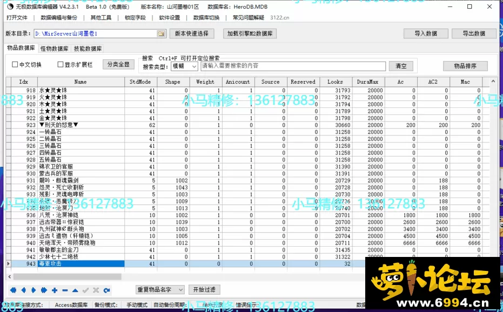Jump to last record in navigator
503x312 pixels.
pyautogui.click(x=44, y=290)
